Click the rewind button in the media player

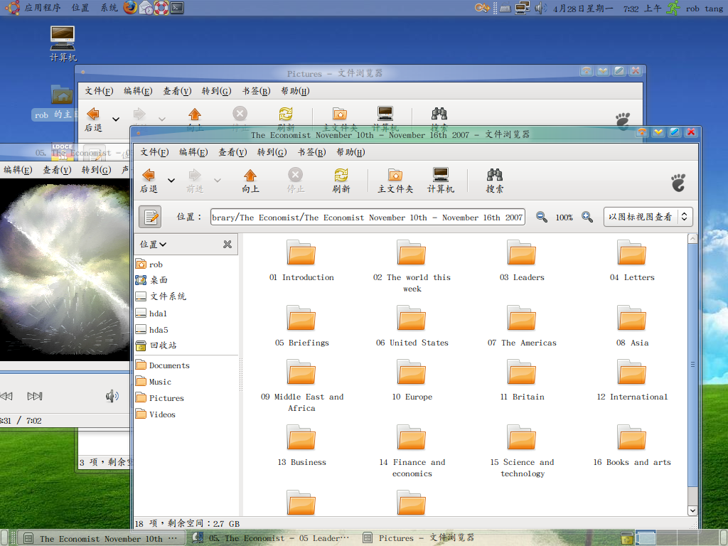coord(6,396)
